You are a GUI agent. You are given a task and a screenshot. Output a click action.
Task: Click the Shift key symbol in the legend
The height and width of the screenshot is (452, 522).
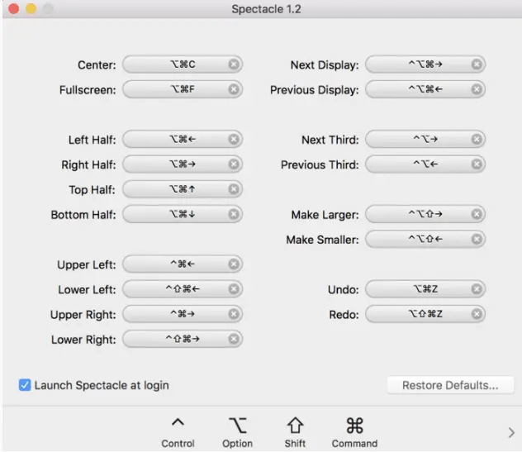[x=295, y=426]
